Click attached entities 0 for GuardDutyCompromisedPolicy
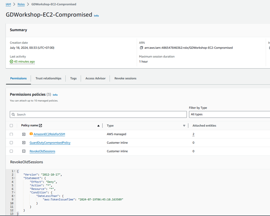This screenshot has width=270, height=216. [x=193, y=142]
